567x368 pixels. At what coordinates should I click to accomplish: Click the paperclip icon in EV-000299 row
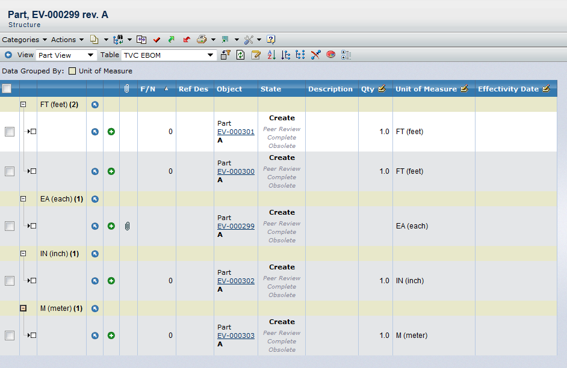pos(127,226)
